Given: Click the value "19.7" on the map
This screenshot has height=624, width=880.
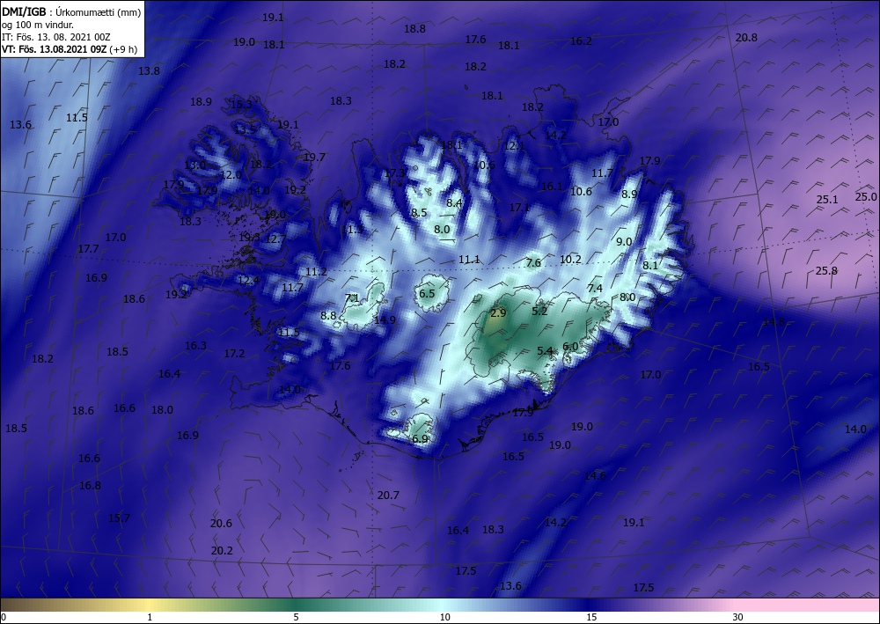Looking at the screenshot, I should (x=314, y=158).
